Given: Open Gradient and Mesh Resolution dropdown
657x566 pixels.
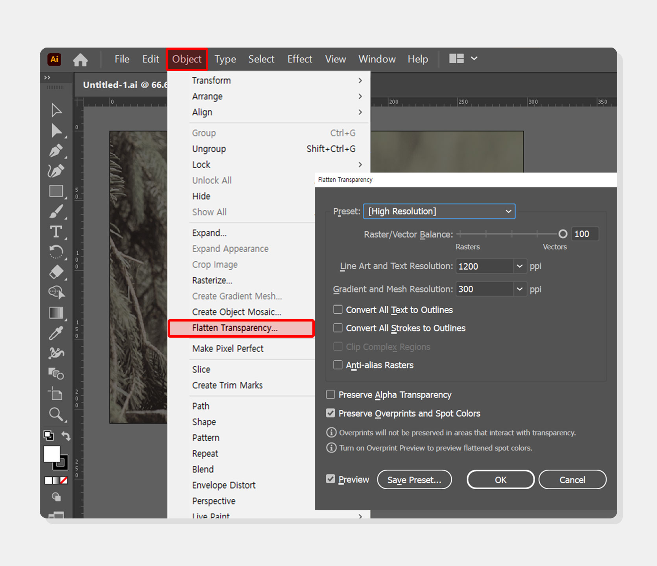Looking at the screenshot, I should tap(520, 289).
